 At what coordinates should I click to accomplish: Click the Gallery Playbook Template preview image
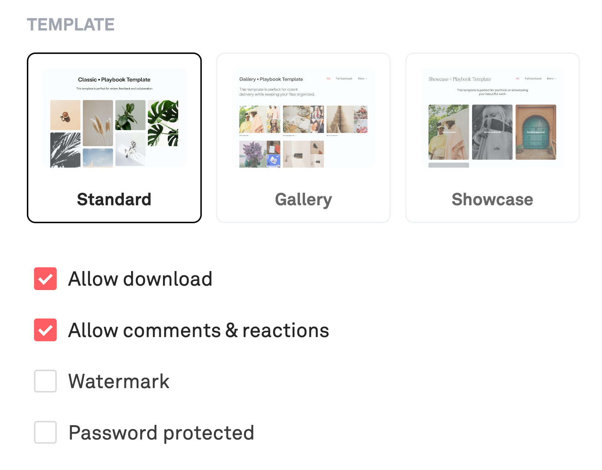tap(303, 118)
